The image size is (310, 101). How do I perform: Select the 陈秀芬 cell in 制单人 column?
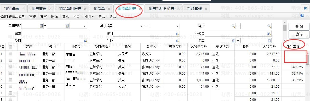[152, 54]
